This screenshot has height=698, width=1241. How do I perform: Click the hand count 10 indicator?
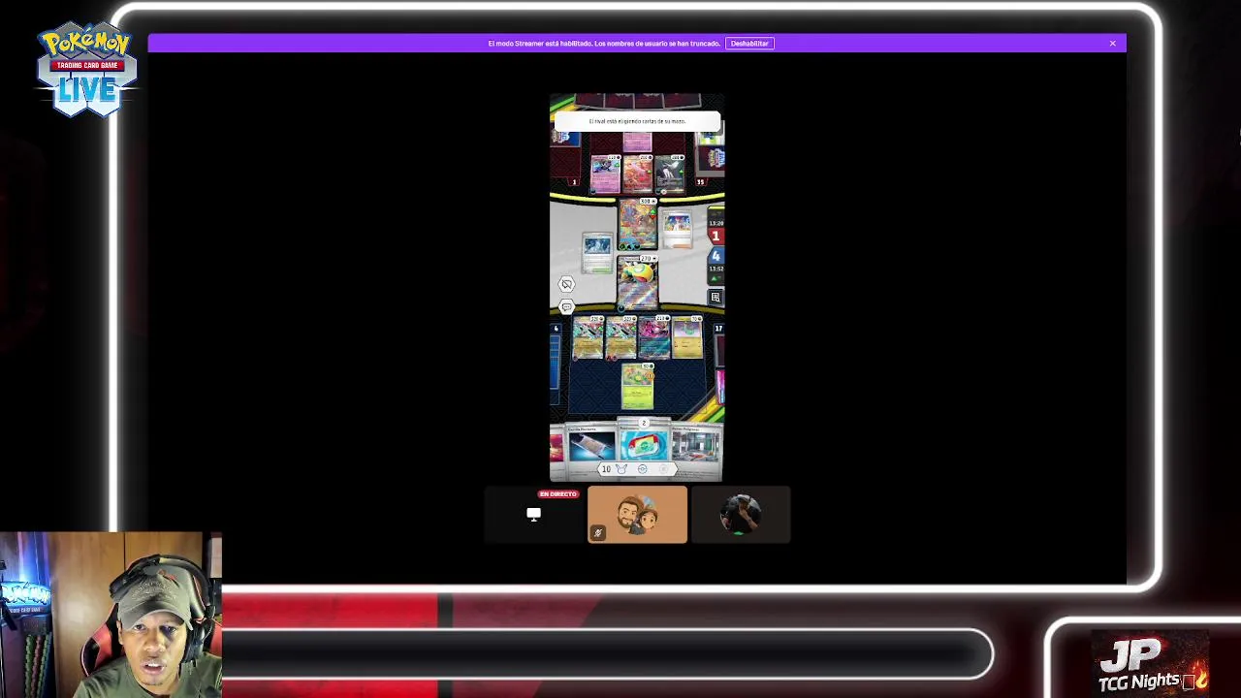tap(606, 469)
